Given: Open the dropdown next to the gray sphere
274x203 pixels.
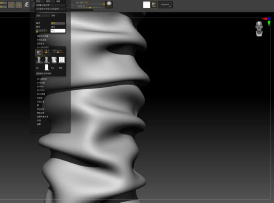Looking at the screenshot, I should click(165, 5).
